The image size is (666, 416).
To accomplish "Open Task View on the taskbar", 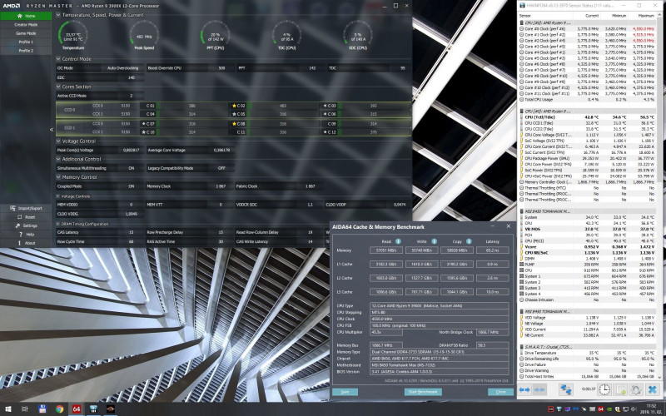I will (25, 409).
